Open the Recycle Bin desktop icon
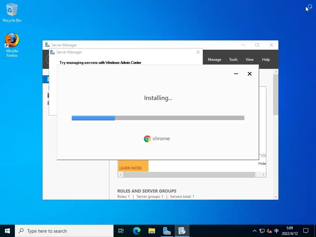 [12, 12]
